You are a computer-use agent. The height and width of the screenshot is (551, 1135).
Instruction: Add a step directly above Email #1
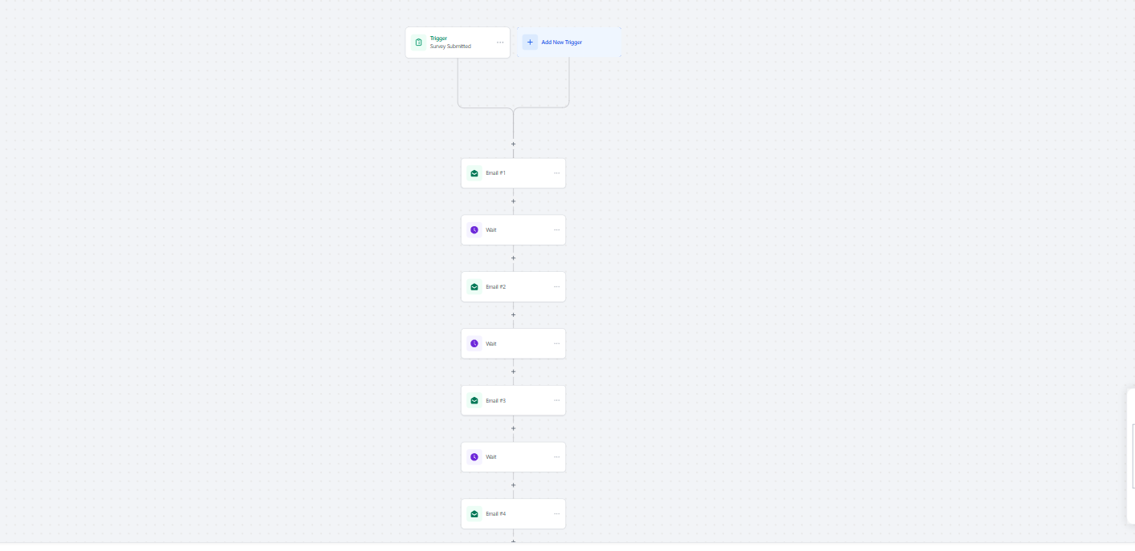[514, 144]
